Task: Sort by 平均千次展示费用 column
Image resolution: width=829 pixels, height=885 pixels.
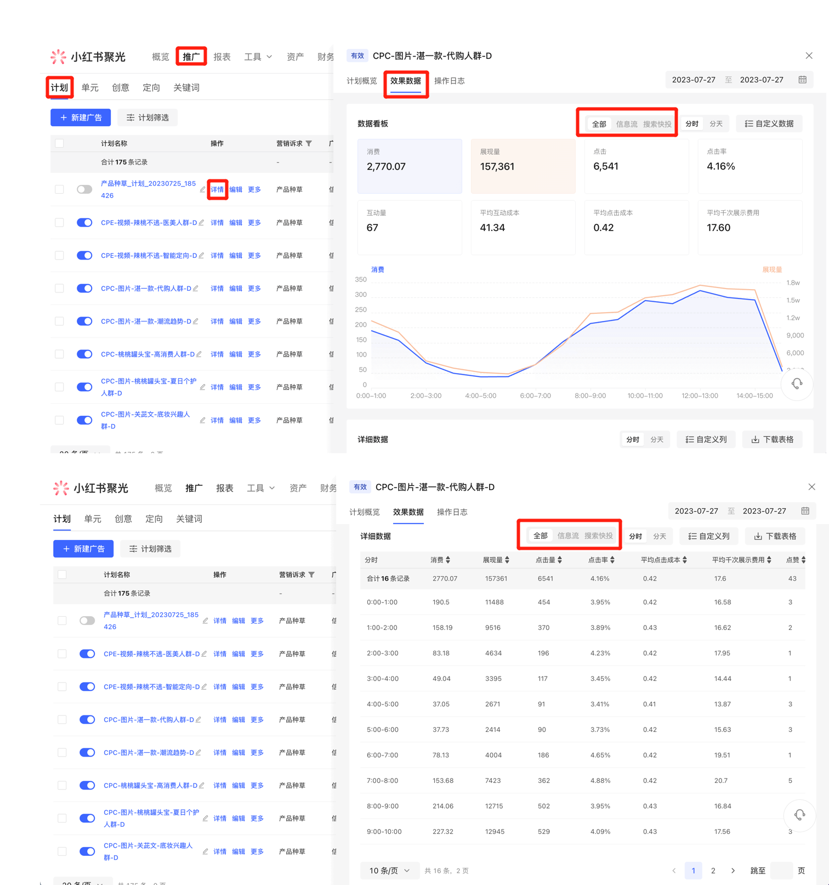Action: 769,560
